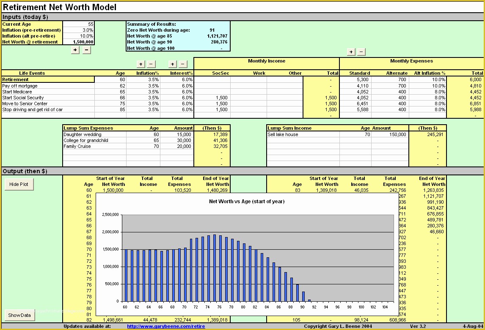Select Move to Senior Center row label
The image size is (485, 330).
coord(48,104)
